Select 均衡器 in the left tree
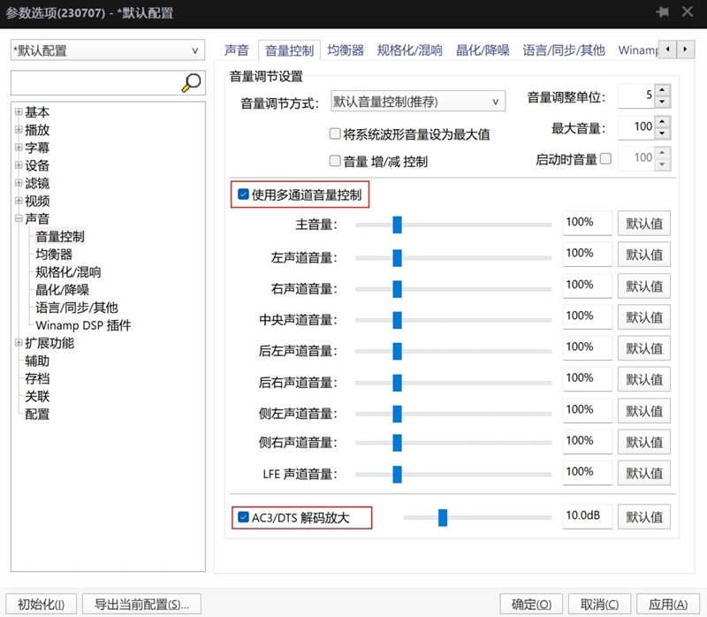The width and height of the screenshot is (707, 617). [54, 255]
